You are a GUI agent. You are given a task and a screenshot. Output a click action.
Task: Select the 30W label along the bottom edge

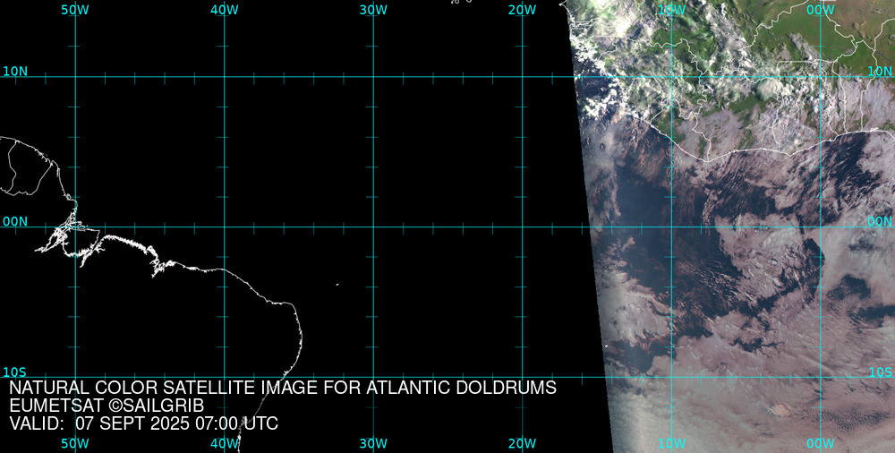pyautogui.click(x=373, y=444)
